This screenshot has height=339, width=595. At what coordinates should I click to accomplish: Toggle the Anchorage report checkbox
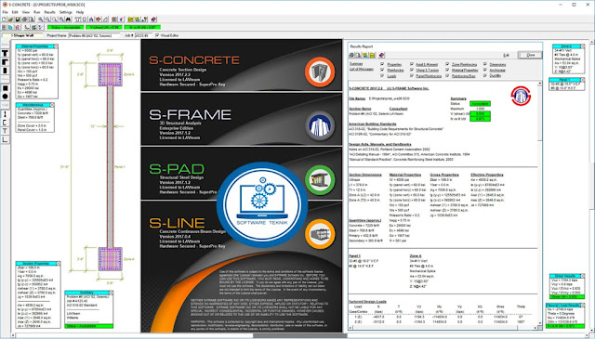[485, 71]
